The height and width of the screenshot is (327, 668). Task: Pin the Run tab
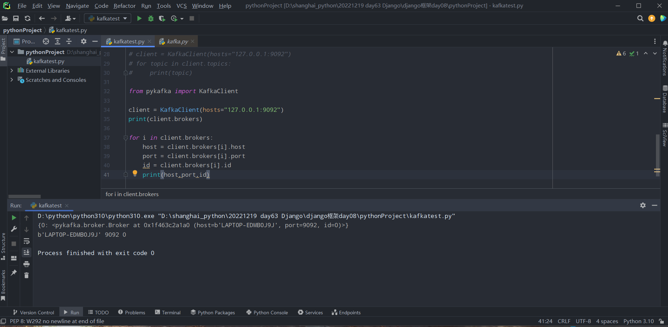14,273
